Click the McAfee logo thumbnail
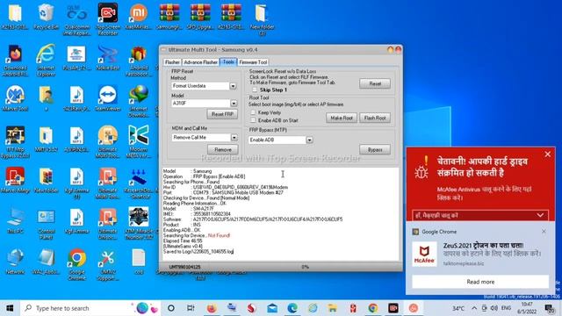 (424, 254)
